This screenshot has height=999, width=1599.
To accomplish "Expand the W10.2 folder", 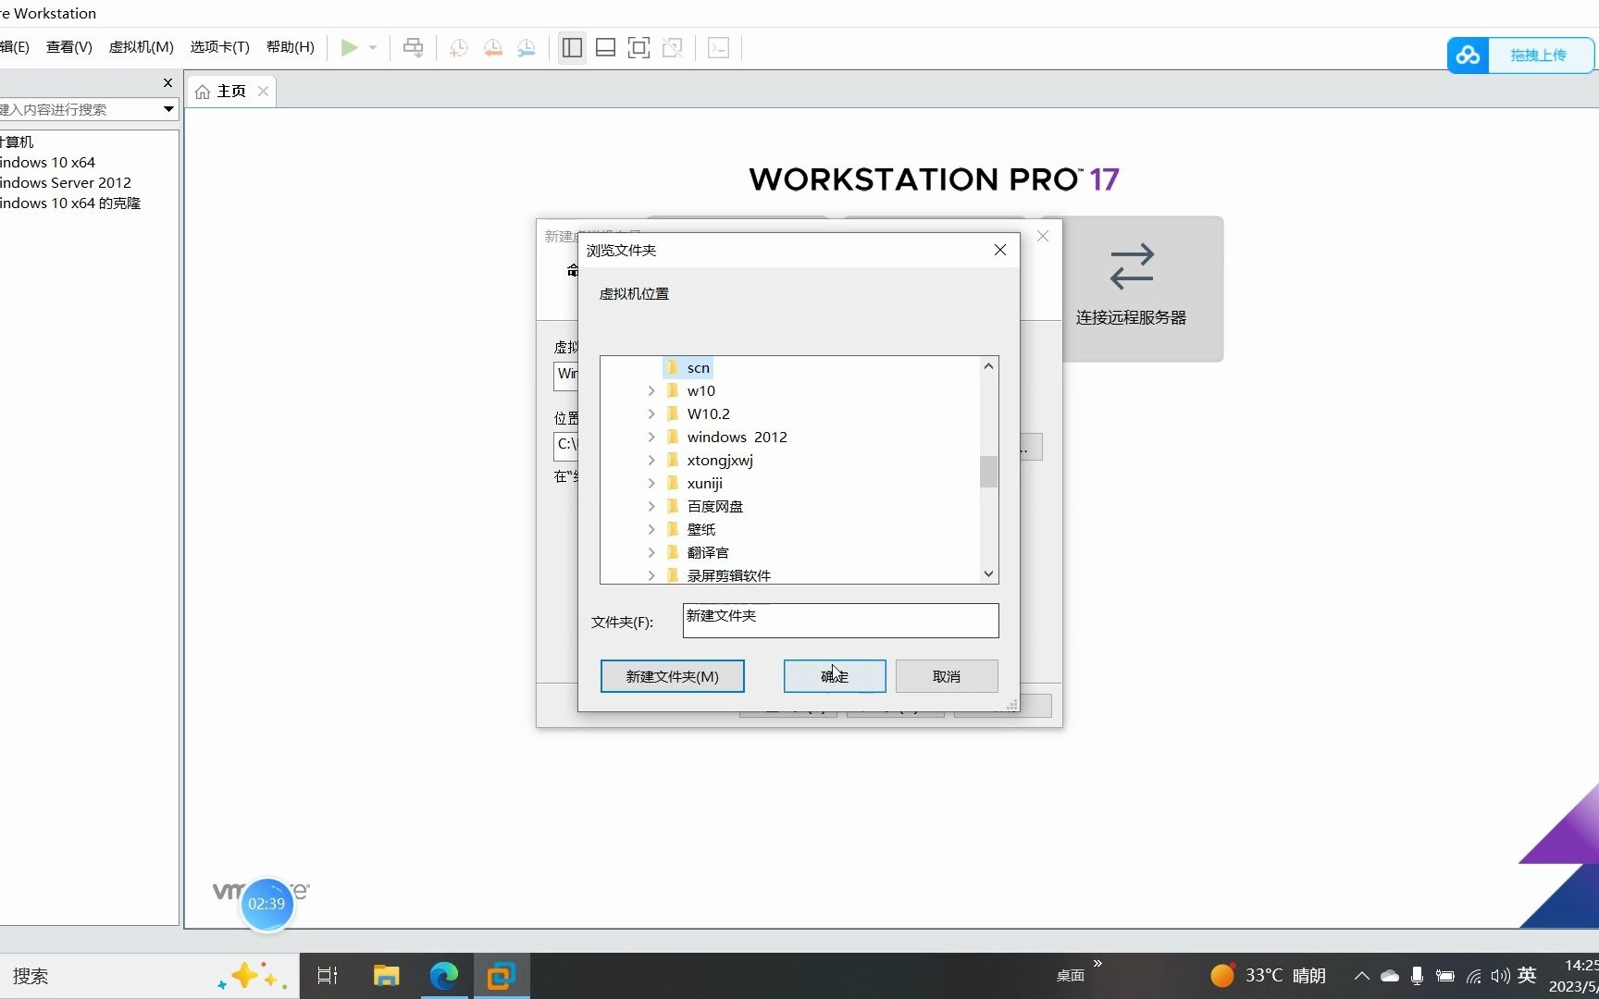I will pos(651,414).
